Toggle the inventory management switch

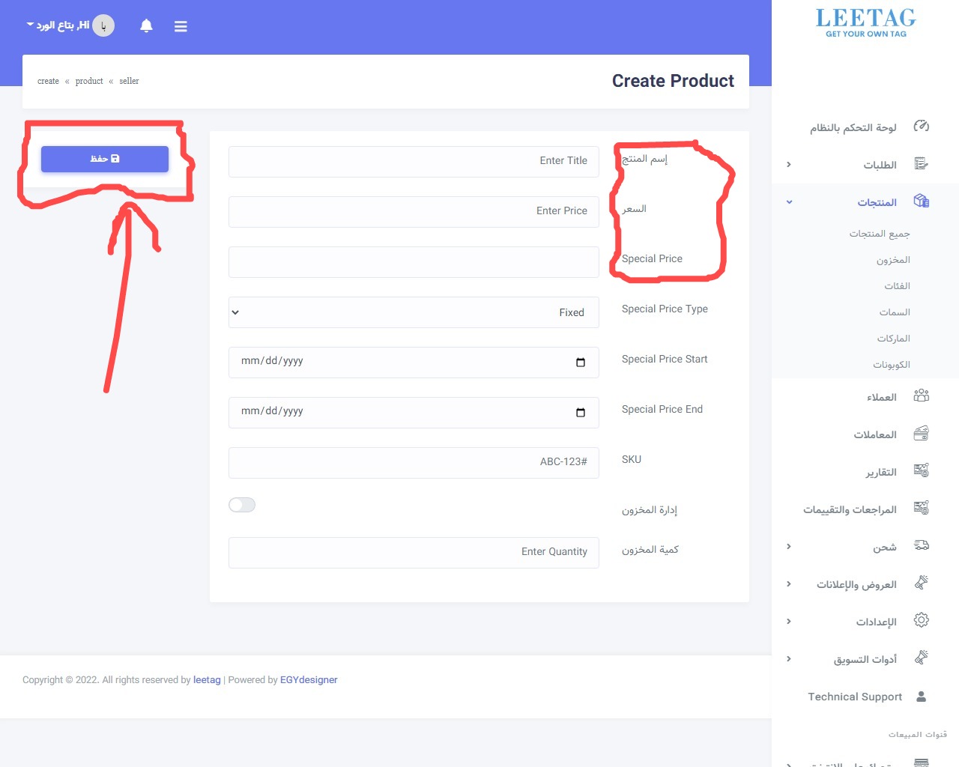[x=242, y=505]
